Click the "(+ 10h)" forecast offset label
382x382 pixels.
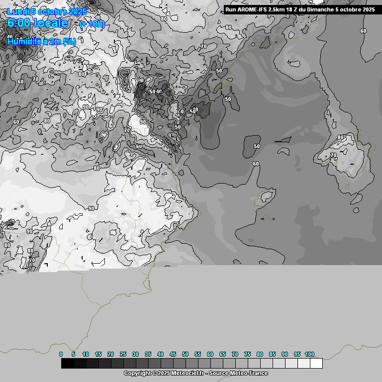click(92, 24)
